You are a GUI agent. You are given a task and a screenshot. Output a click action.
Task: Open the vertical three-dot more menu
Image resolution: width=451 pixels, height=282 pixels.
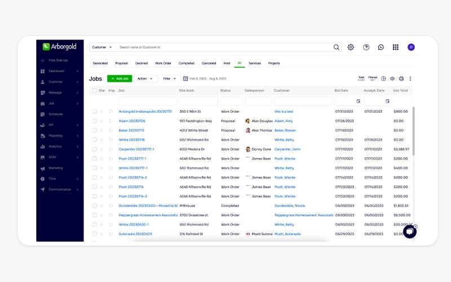click(410, 78)
